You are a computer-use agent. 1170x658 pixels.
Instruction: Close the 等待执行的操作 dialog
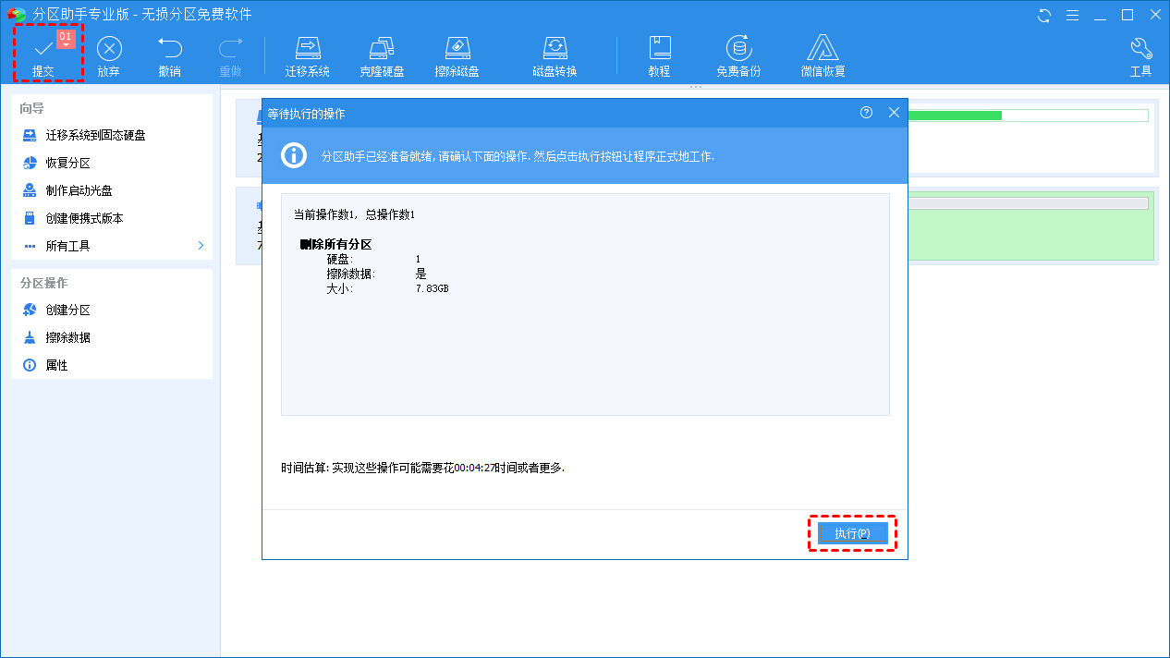894,113
